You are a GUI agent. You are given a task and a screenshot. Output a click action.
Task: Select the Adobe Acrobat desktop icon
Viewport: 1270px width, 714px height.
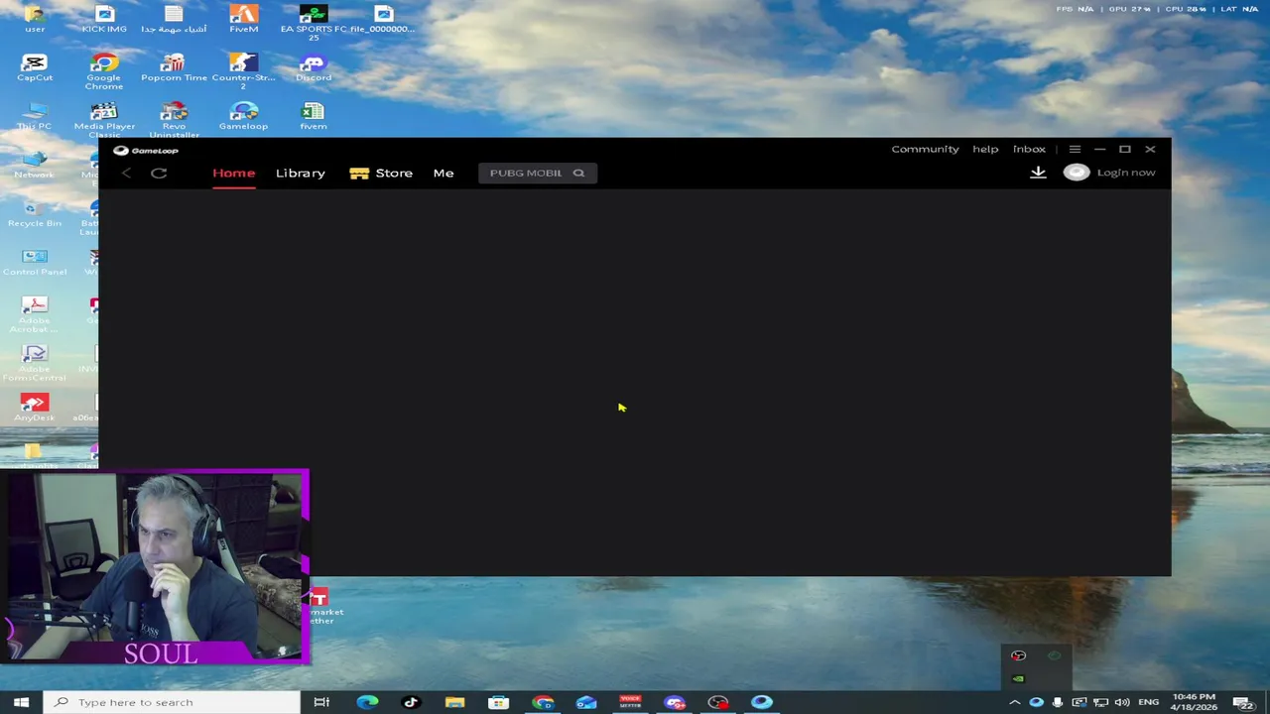35,314
